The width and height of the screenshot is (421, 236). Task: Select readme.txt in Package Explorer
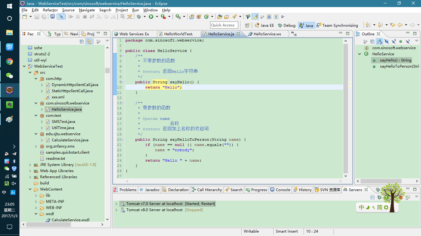[x=55, y=158]
